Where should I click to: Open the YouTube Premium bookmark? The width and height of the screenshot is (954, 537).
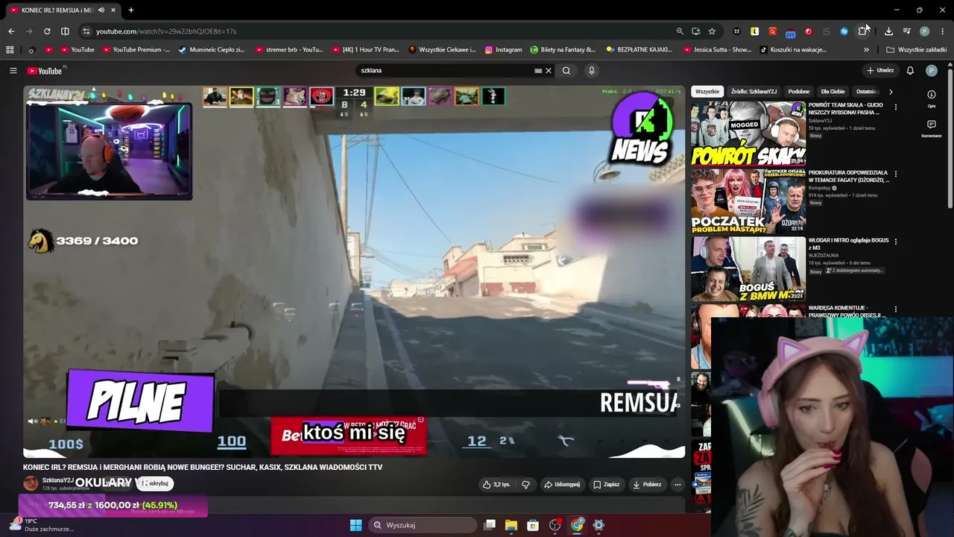coord(136,50)
